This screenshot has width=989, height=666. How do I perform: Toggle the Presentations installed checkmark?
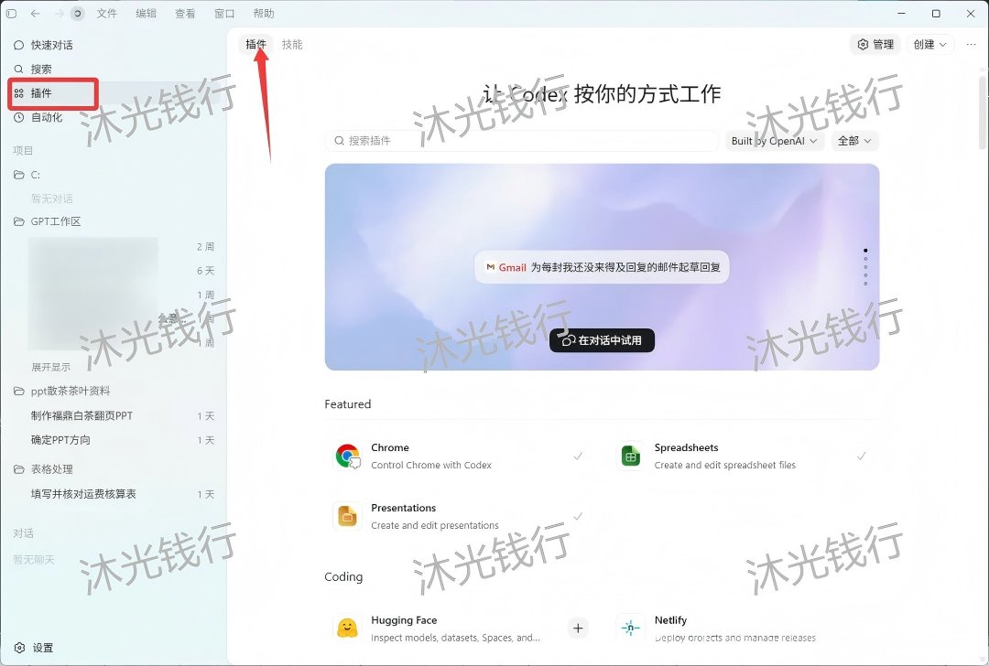click(x=578, y=516)
